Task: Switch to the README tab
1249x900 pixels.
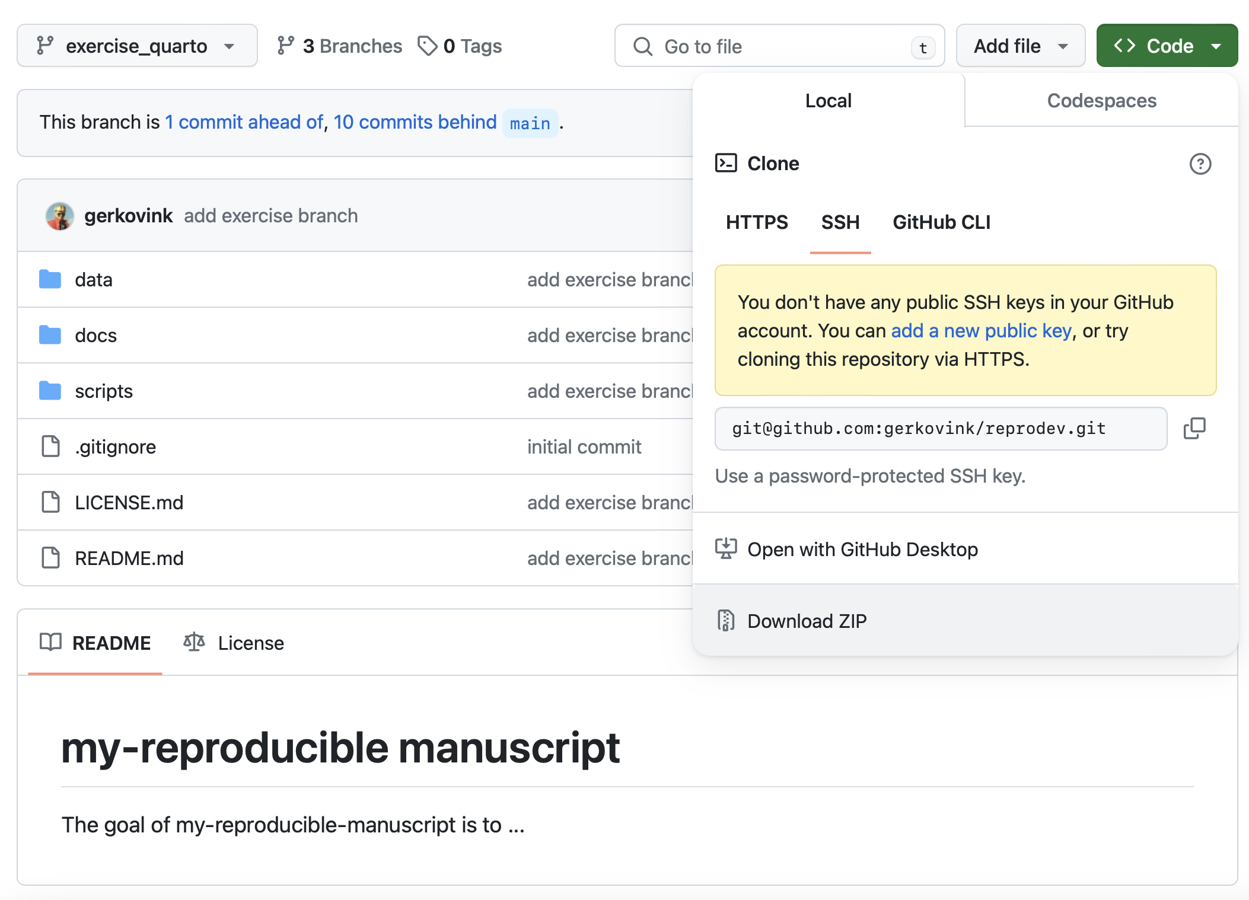Action: point(95,643)
